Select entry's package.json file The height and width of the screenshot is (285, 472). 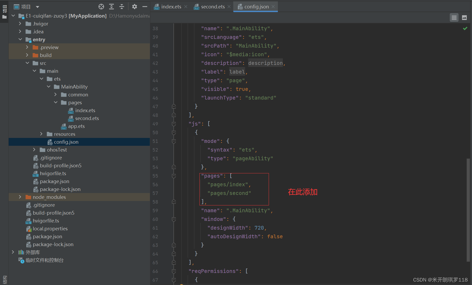[54, 182]
